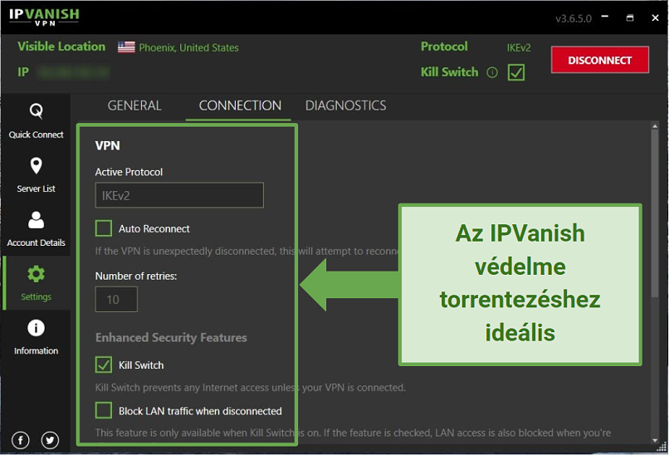The height and width of the screenshot is (455, 669).
Task: Click the Kill Switch info icon in header
Action: coord(492,72)
